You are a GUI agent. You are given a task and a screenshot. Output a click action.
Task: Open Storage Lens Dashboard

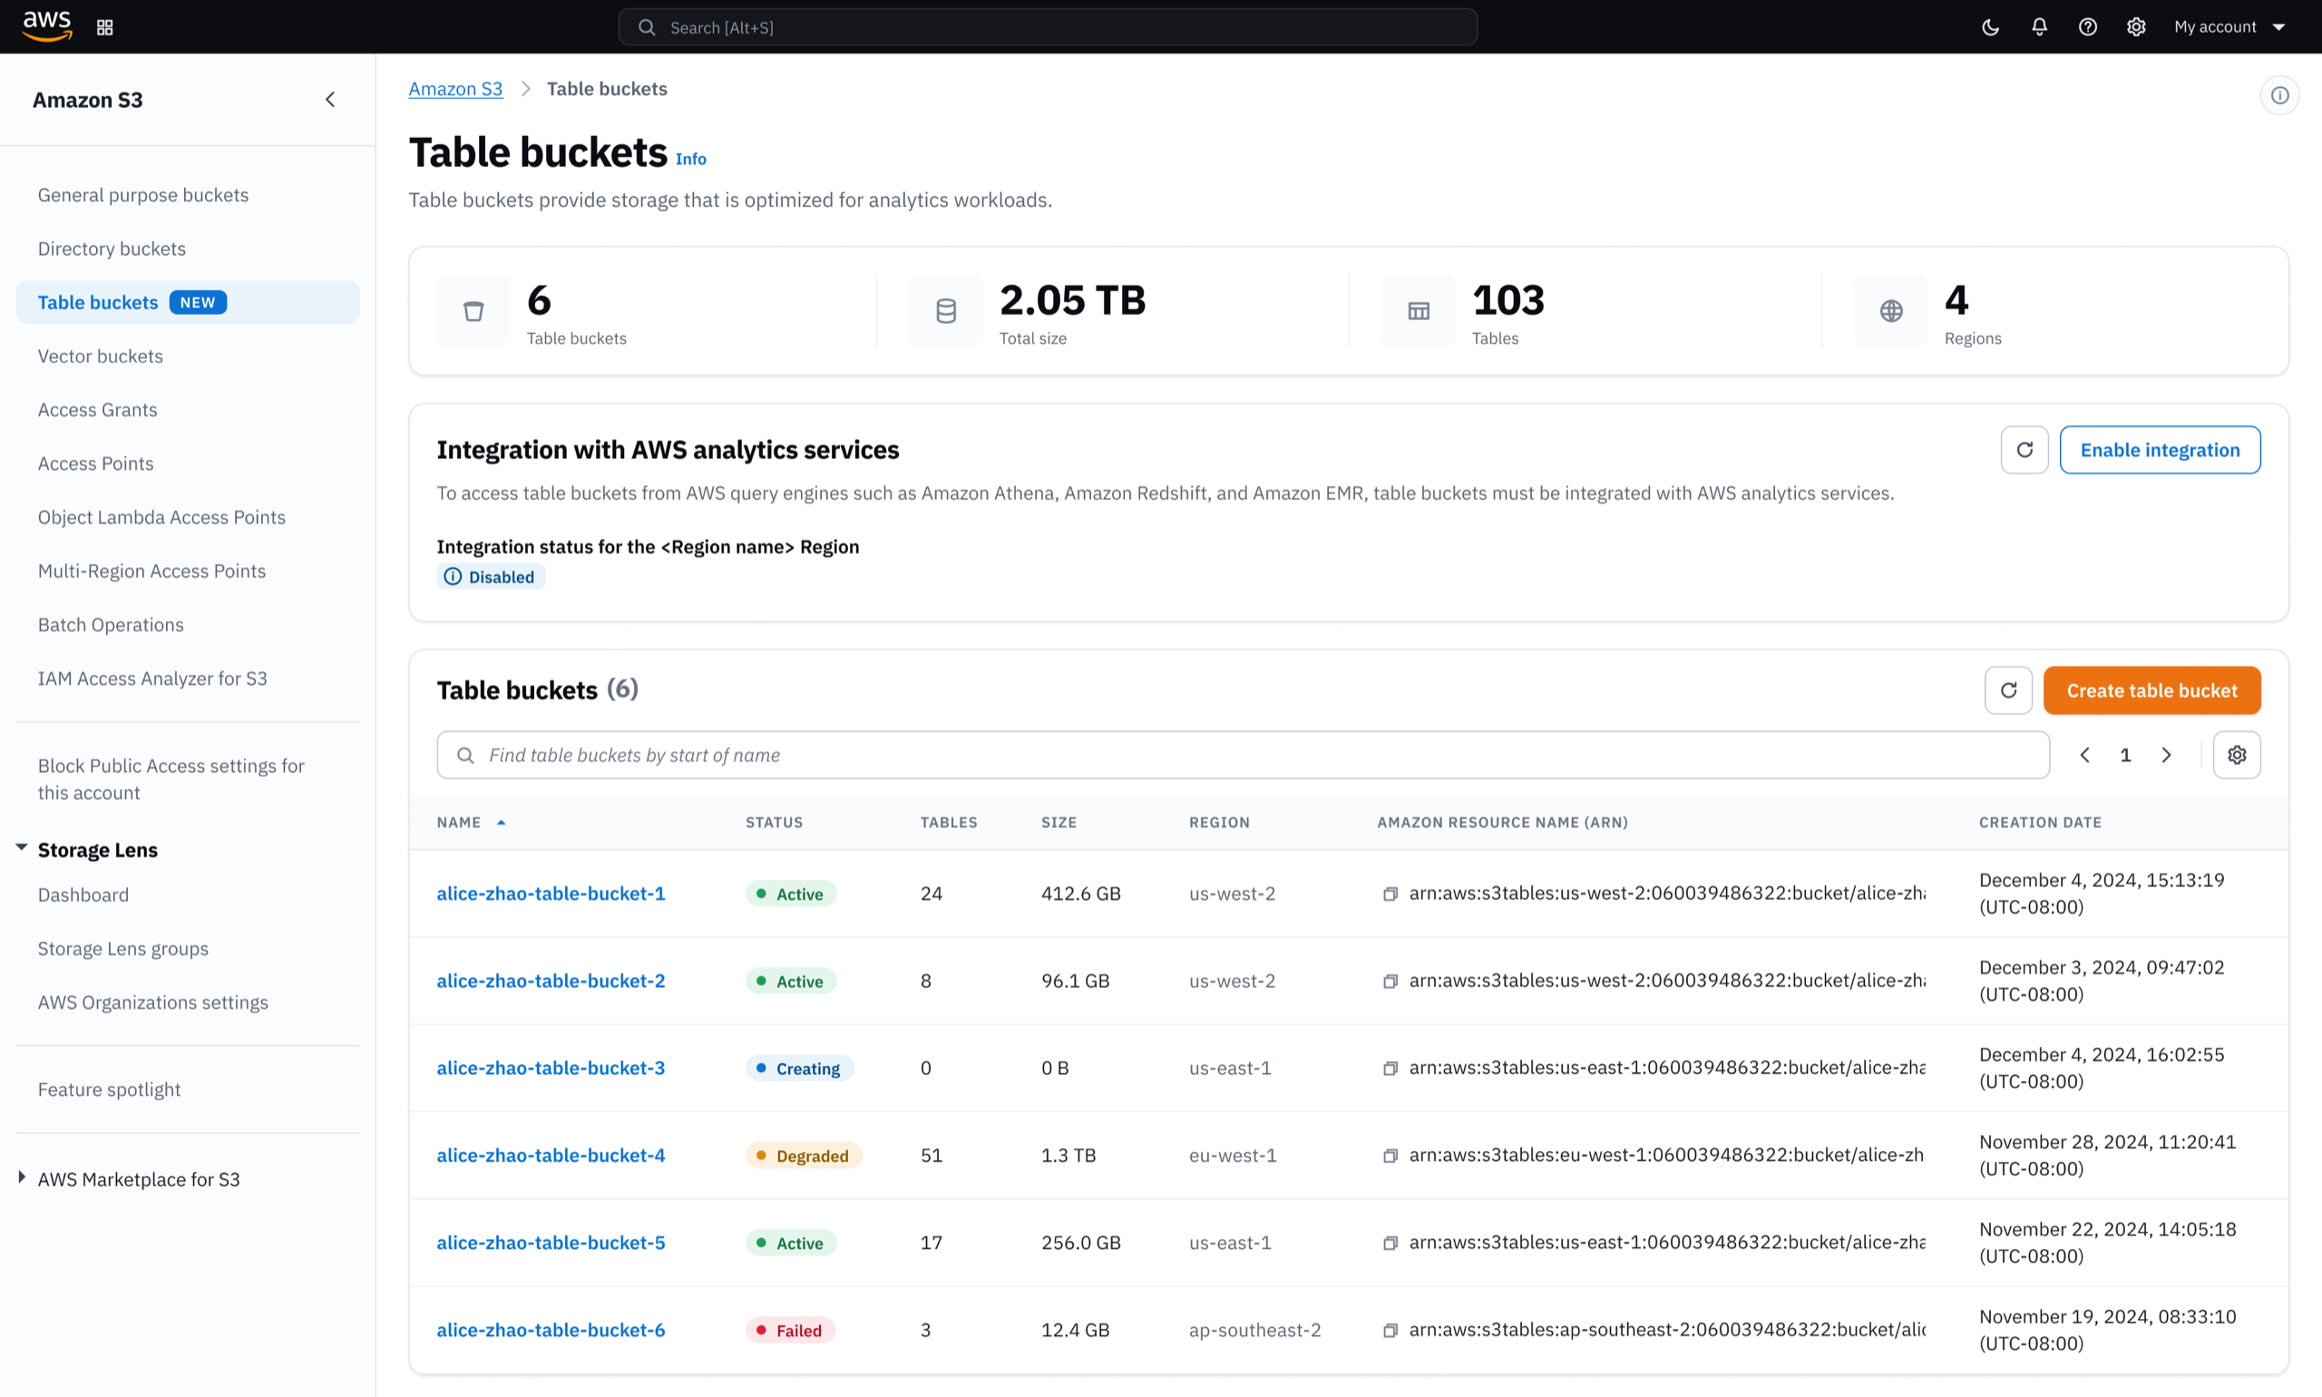83,894
